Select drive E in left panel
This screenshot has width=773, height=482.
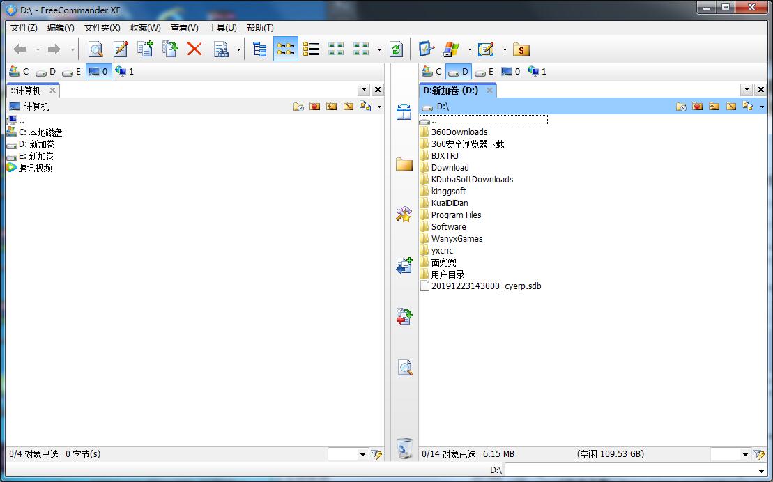click(x=72, y=72)
